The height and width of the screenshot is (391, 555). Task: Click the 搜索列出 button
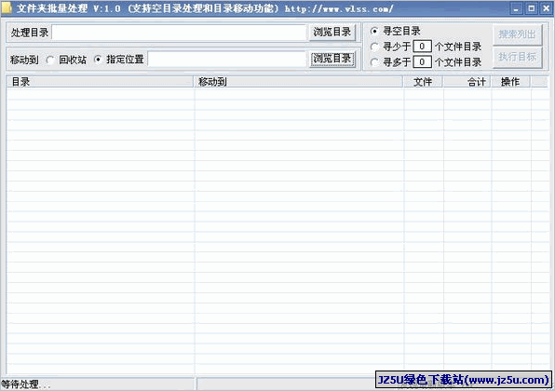tap(517, 34)
